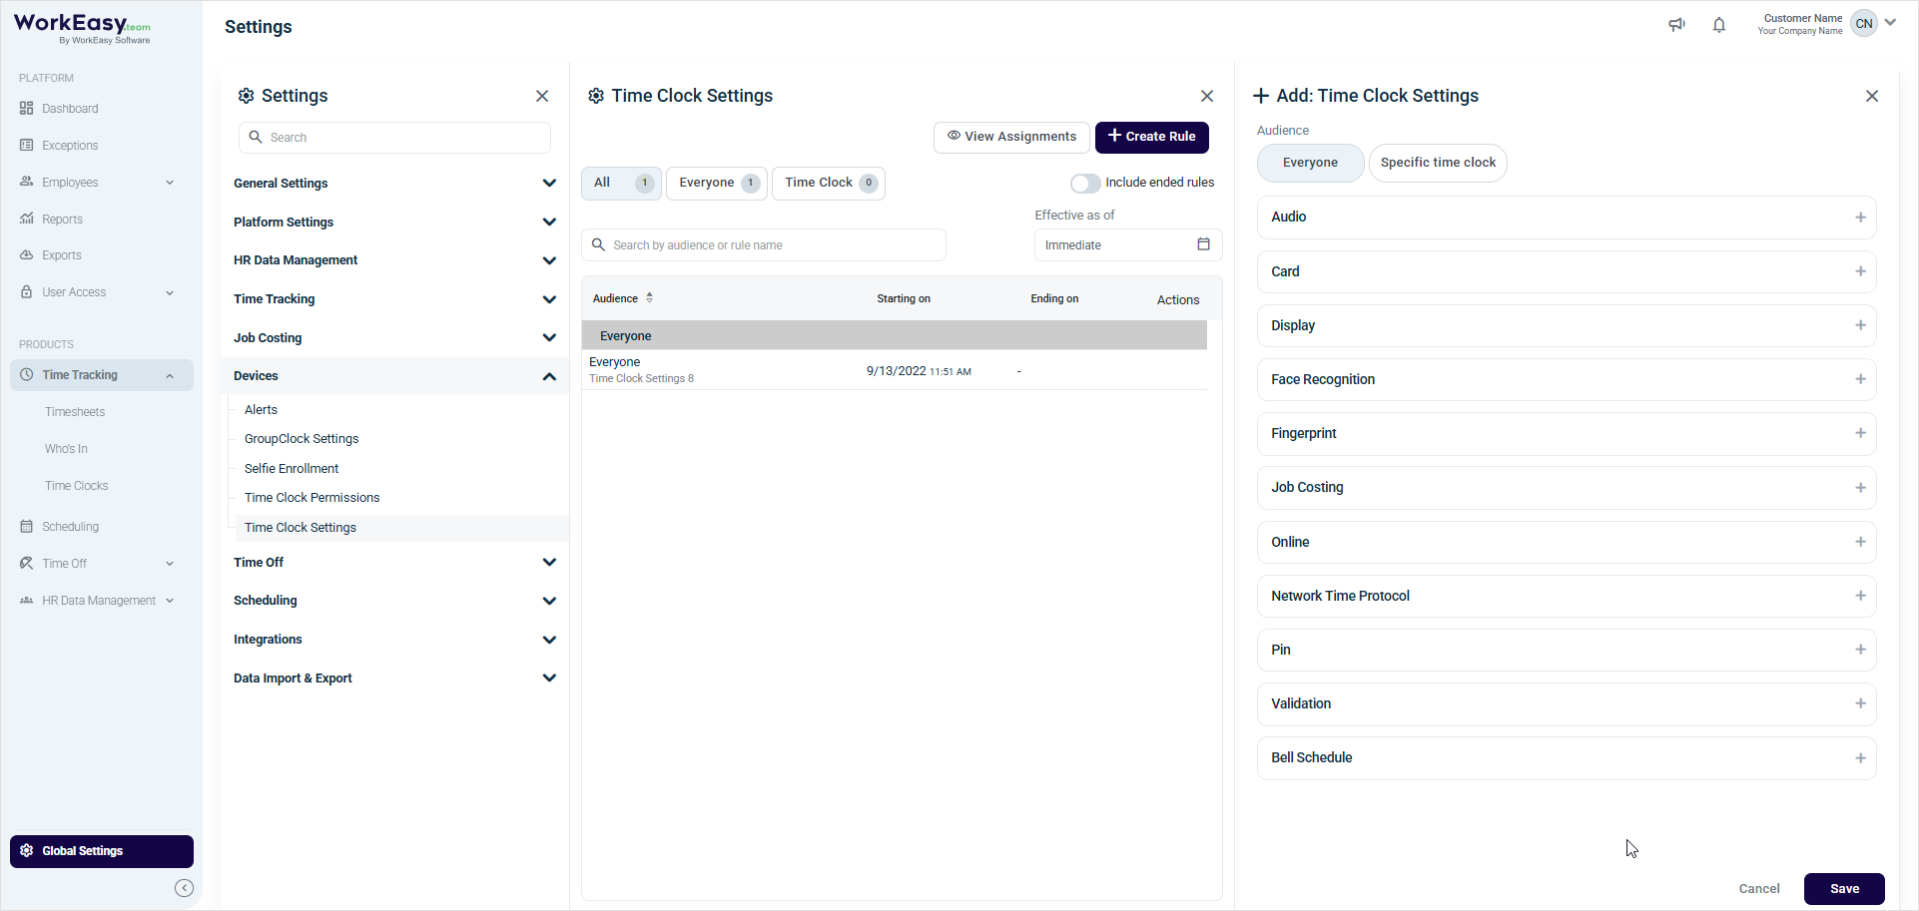Expand Validation section with plus icon
This screenshot has height=911, width=1919.
(x=1860, y=703)
